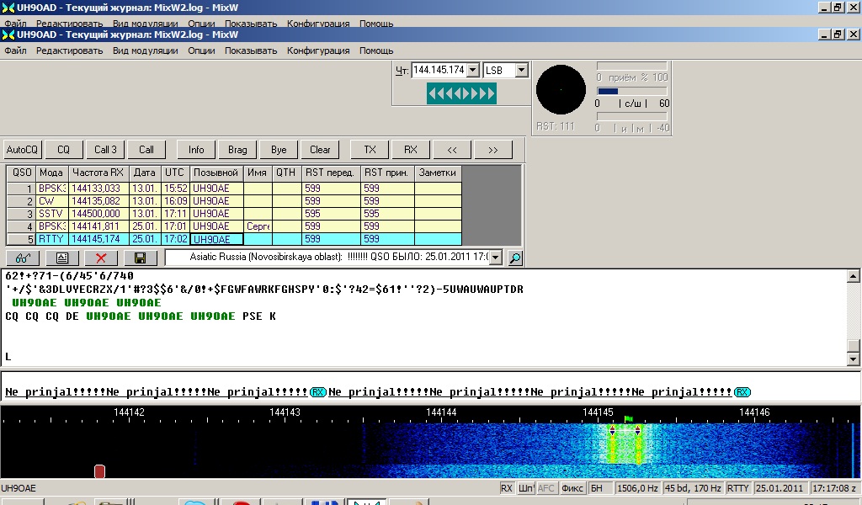This screenshot has width=862, height=505.
Task: Open the LSB mode dropdown
Action: pyautogui.click(x=521, y=71)
